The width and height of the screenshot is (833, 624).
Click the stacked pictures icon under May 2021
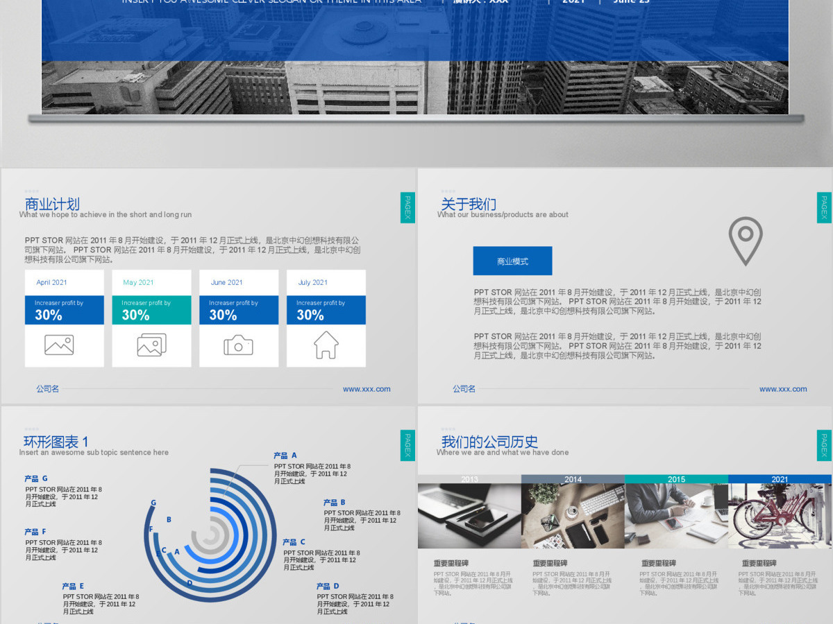click(151, 345)
